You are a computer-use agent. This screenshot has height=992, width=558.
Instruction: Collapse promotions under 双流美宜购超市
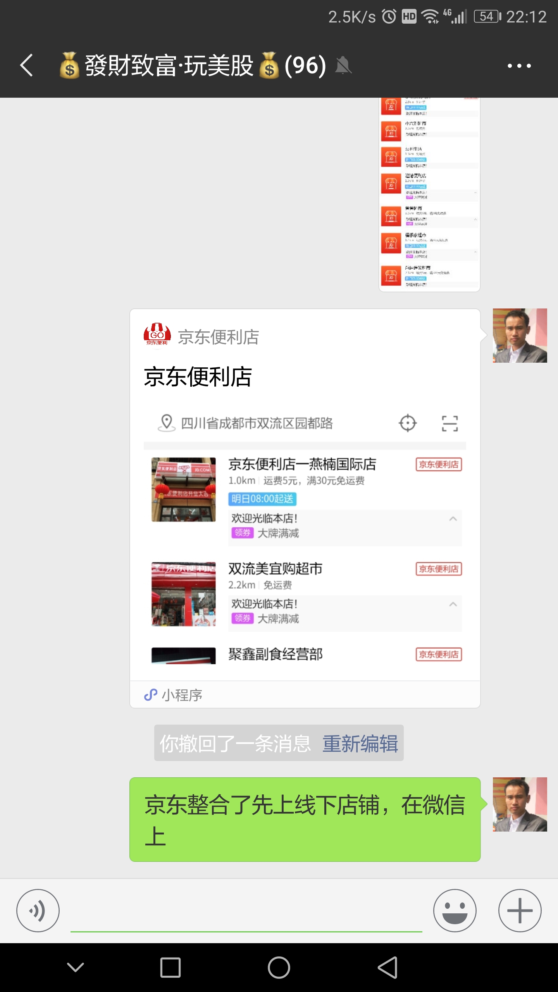click(453, 604)
